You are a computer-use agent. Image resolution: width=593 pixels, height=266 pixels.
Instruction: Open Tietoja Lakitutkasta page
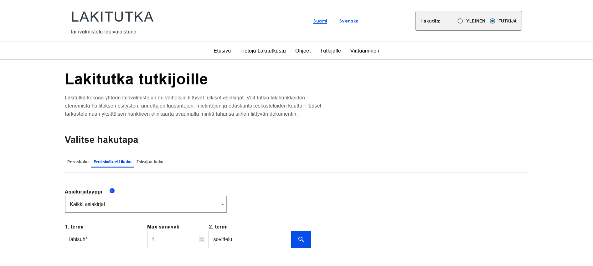tap(263, 51)
